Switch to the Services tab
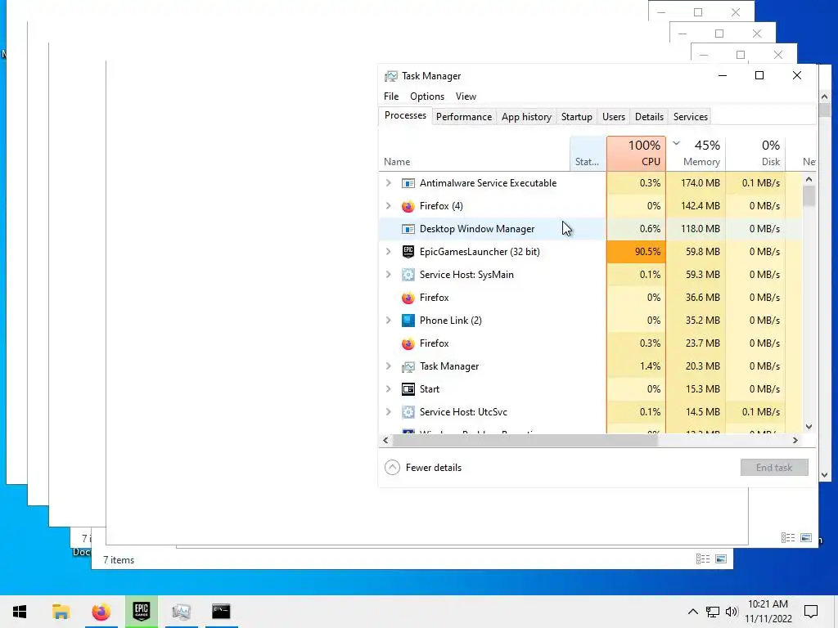The image size is (838, 628). [x=690, y=117]
